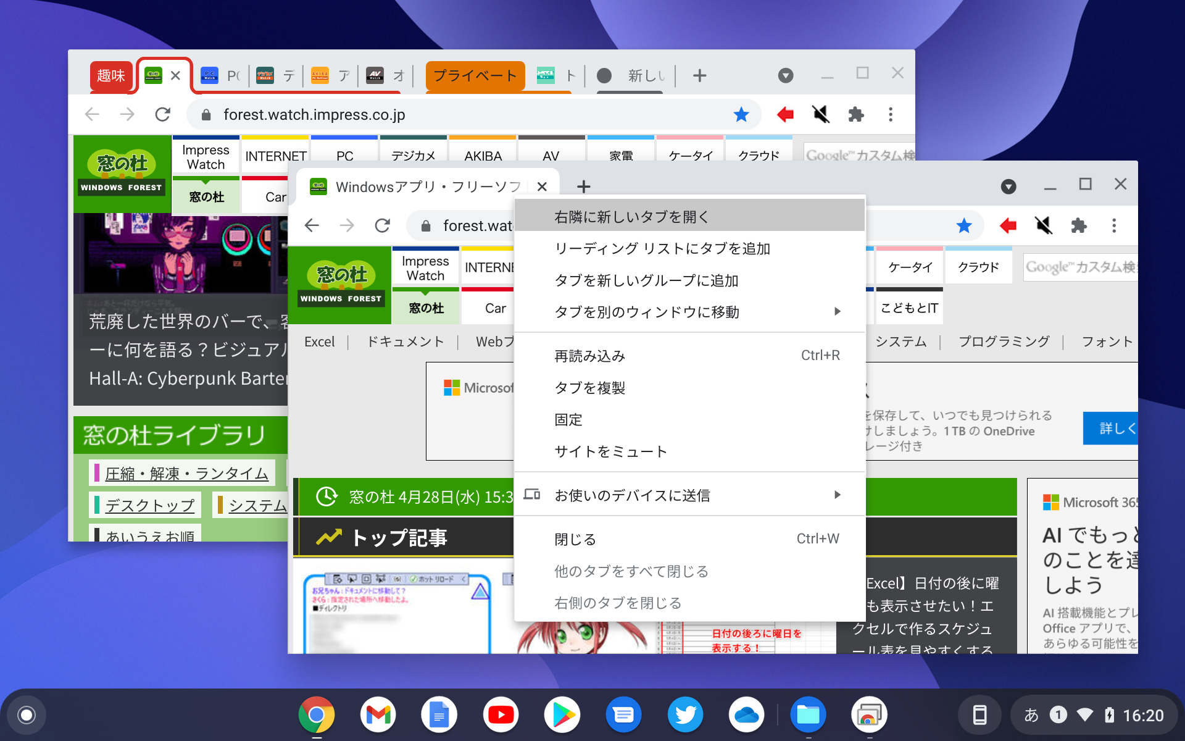Mute the site via サイトをミュート

610,451
